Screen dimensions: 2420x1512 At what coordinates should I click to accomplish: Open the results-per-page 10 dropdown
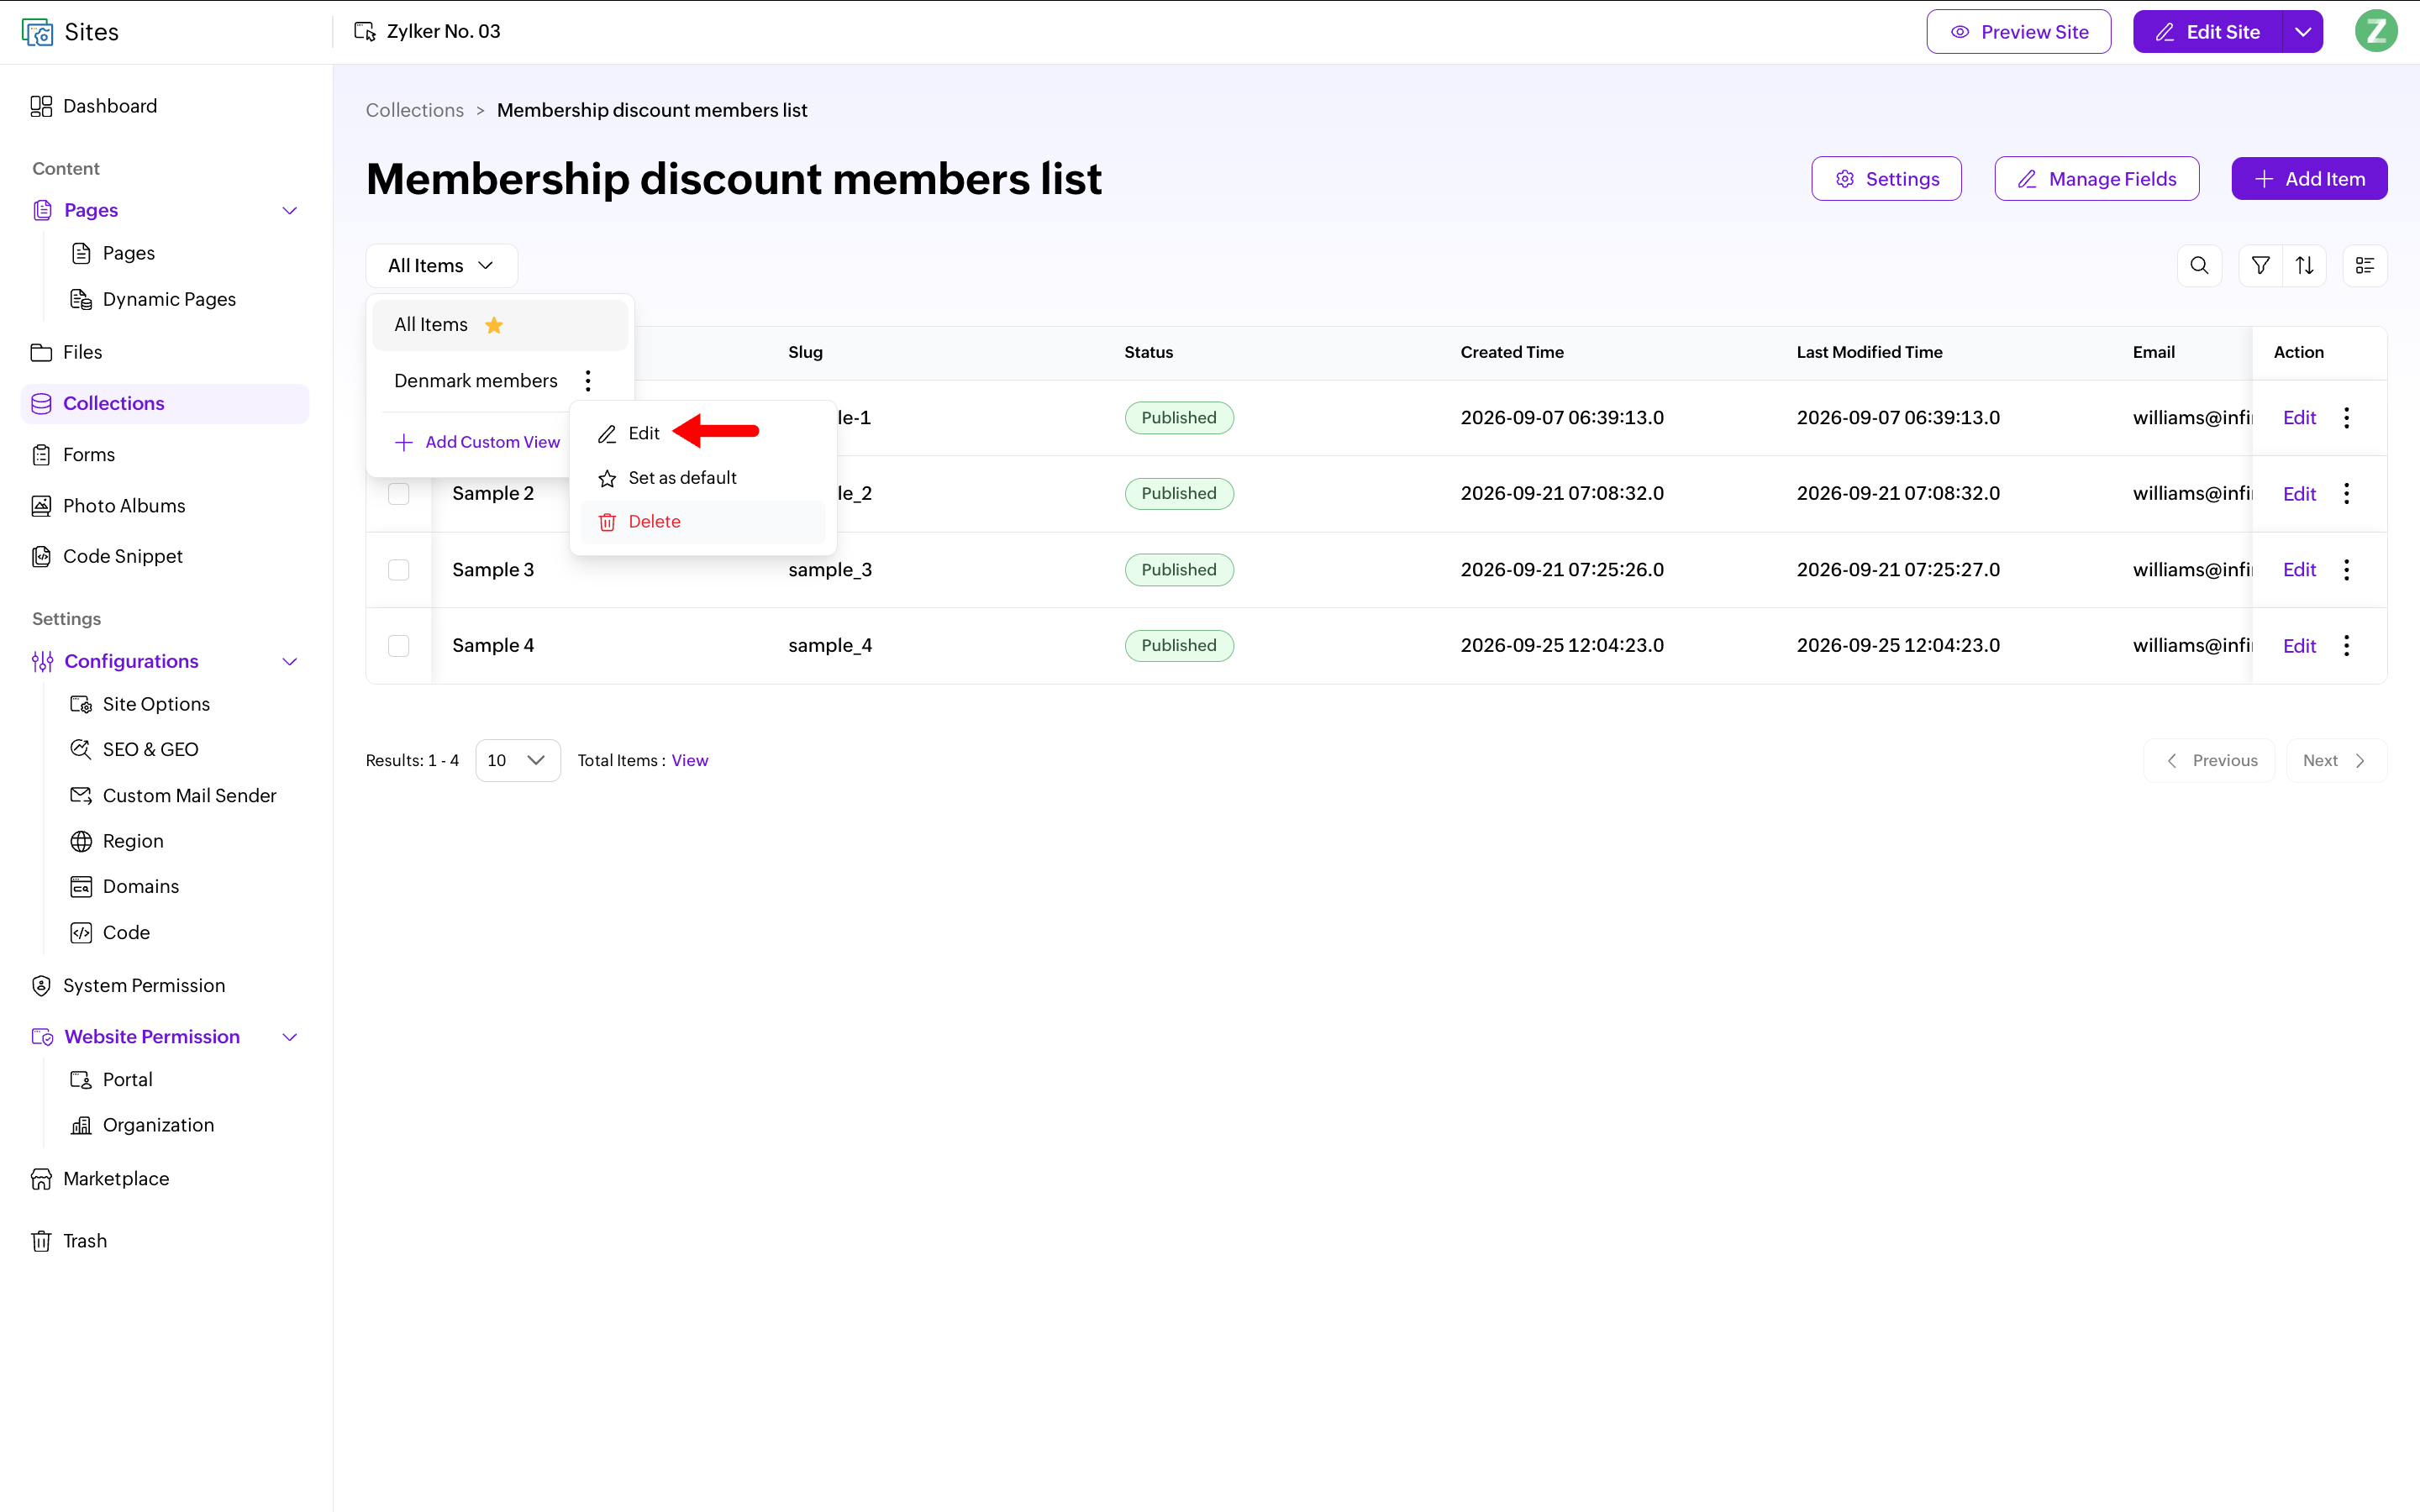tap(517, 760)
